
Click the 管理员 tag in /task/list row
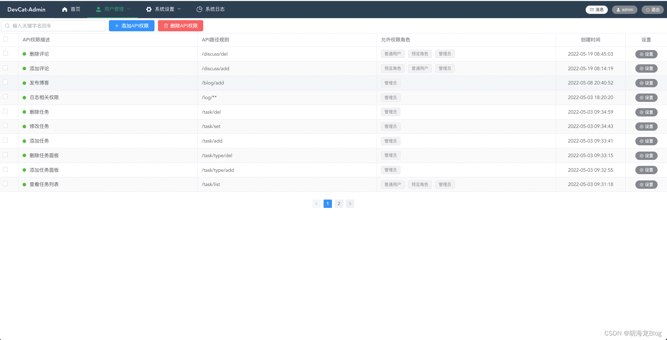[x=445, y=185]
